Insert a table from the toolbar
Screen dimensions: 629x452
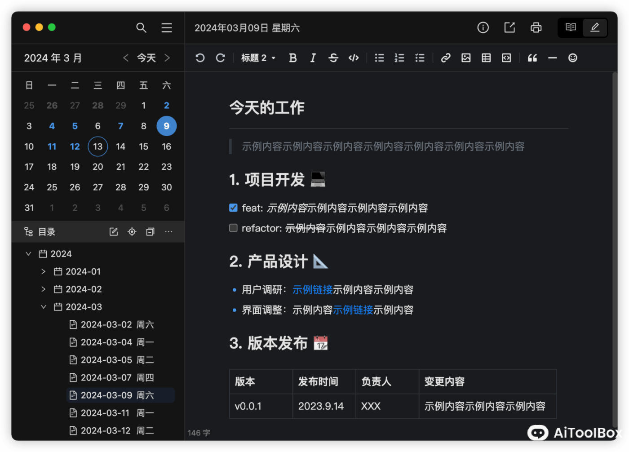[x=486, y=58]
